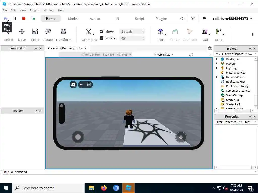Click the share/collaborate icon

click(x=182, y=18)
